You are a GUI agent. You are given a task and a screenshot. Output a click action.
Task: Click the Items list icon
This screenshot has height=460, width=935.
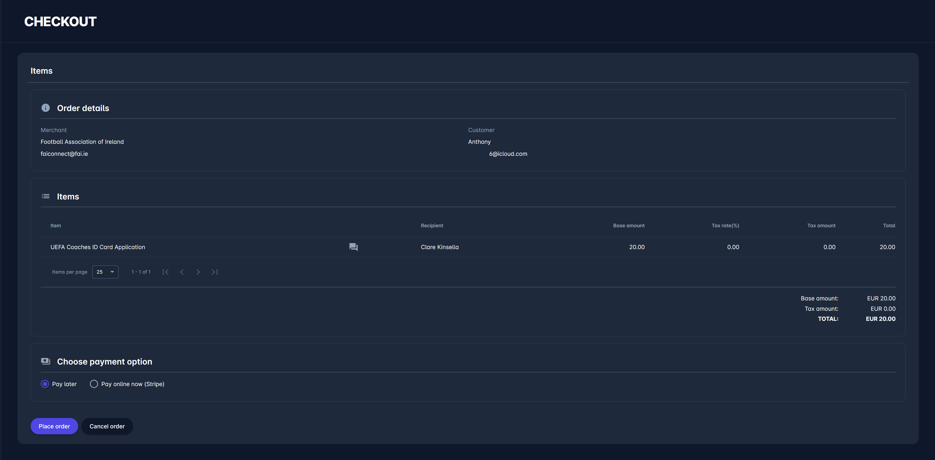(45, 196)
